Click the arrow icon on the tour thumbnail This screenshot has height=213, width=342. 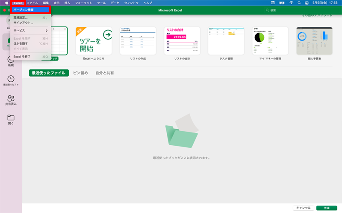point(108,35)
